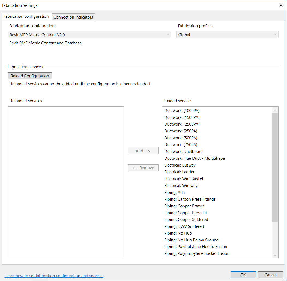Click the Add --> button
This screenshot has height=281, width=287.
[x=143, y=150]
